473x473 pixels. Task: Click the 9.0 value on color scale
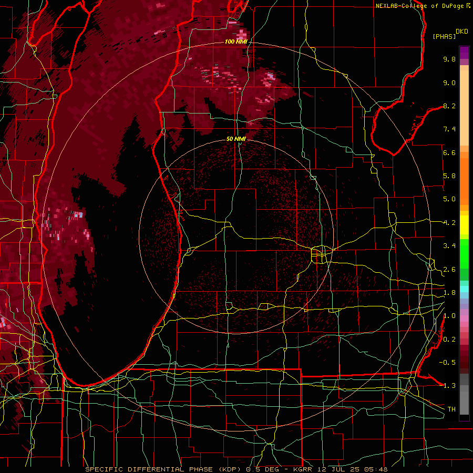tap(449, 83)
